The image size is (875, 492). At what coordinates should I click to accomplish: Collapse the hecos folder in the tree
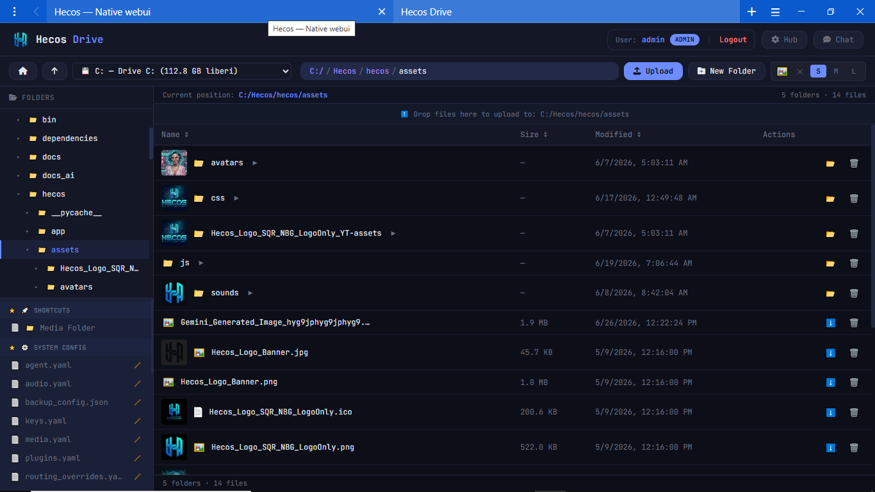pos(19,194)
